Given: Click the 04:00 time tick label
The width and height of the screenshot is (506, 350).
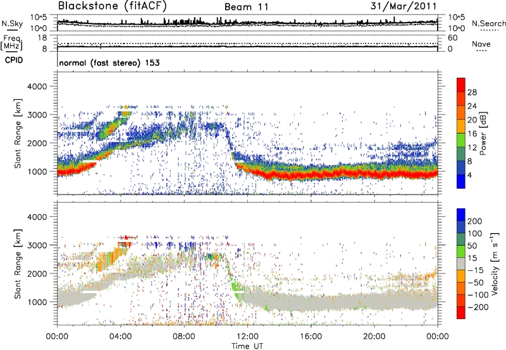Looking at the screenshot, I should tap(121, 337).
